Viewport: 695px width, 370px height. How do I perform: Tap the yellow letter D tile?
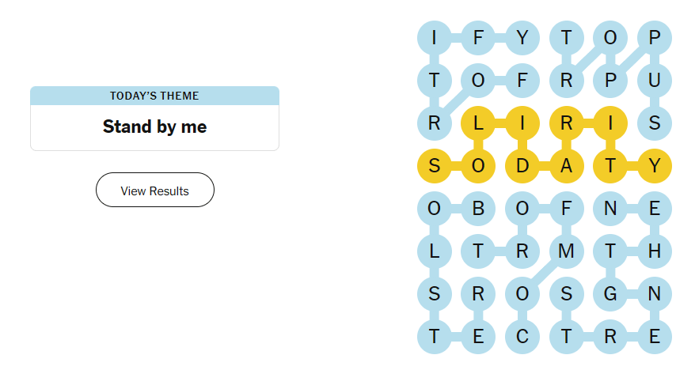click(522, 166)
